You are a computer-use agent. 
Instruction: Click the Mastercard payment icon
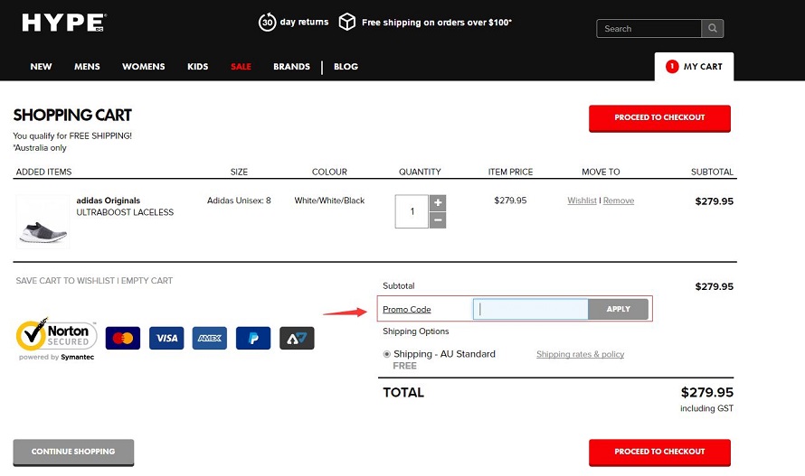point(123,338)
